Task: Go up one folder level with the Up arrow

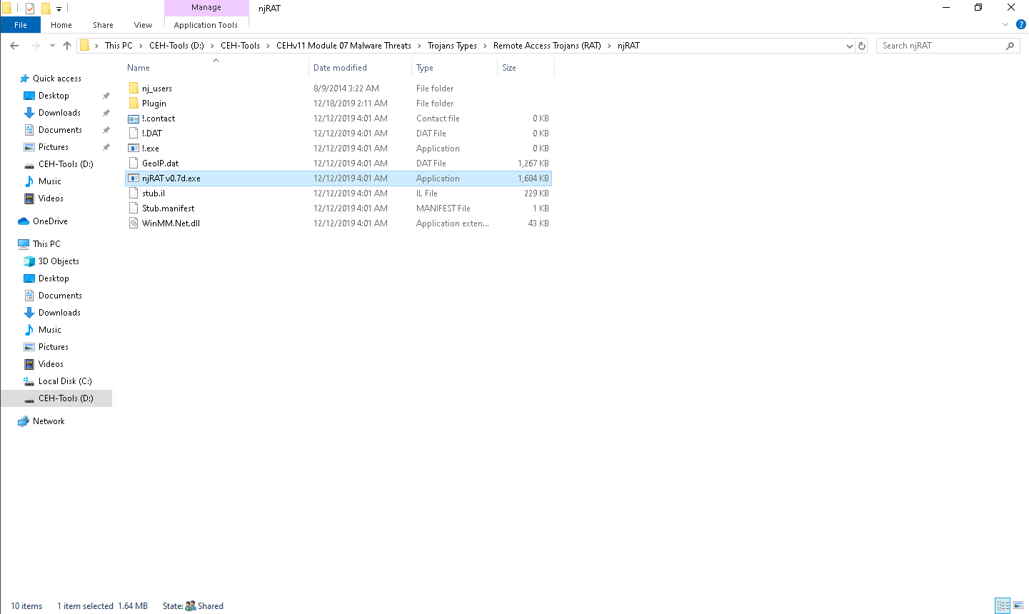Action: [67, 46]
